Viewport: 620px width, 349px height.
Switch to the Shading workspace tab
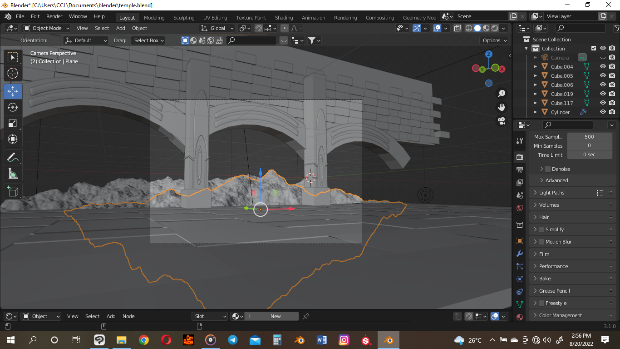click(x=284, y=18)
